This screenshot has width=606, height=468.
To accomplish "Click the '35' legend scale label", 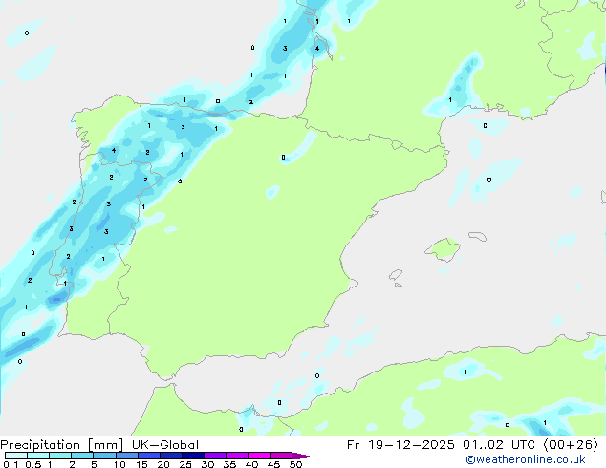I will 229,464.
